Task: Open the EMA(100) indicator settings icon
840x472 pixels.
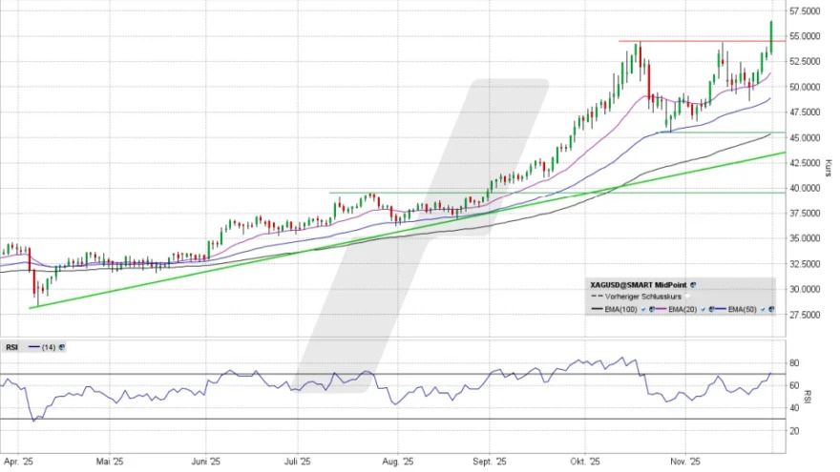Action: [x=652, y=309]
